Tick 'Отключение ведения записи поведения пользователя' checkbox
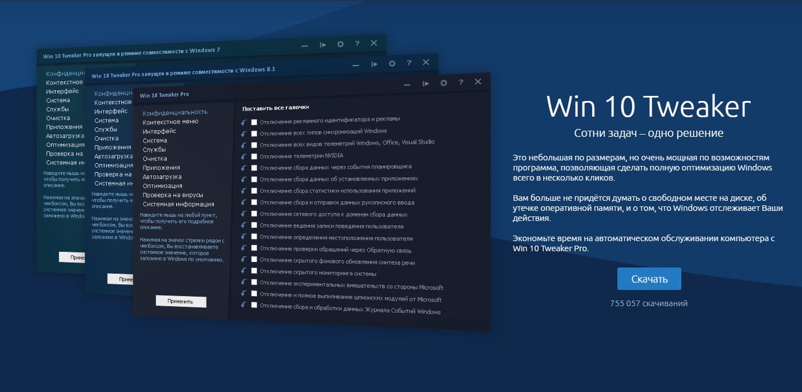Viewport: 802px width, 392px height. [x=254, y=225]
